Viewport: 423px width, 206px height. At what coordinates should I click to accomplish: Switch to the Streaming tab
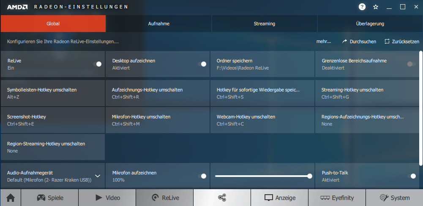(x=265, y=24)
